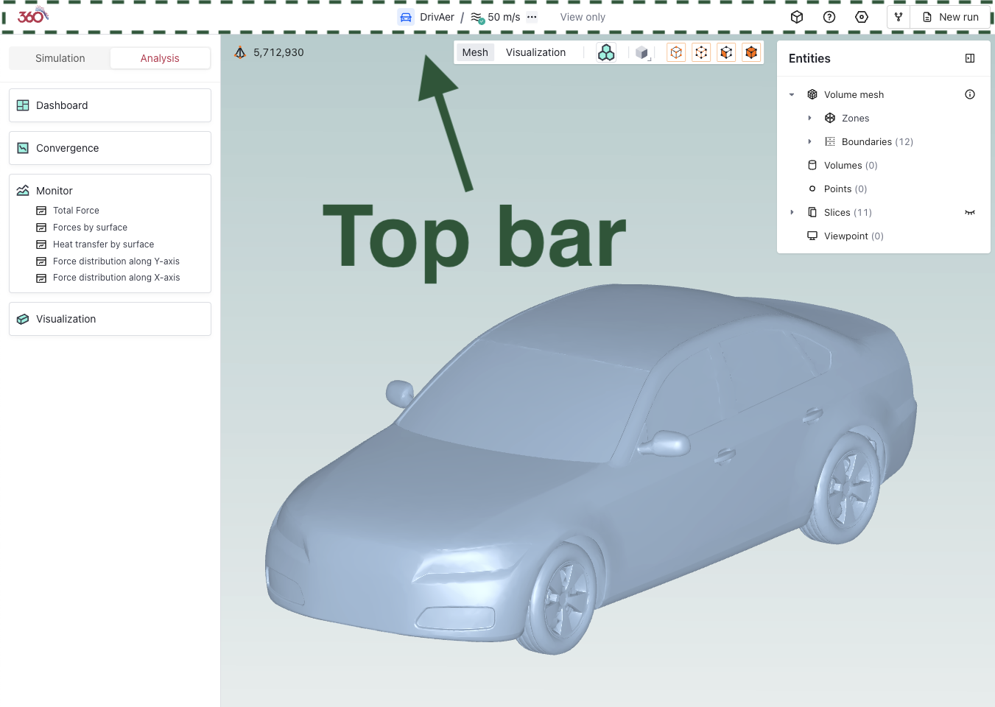The image size is (995, 707).
Task: Collapse the Volume mesh tree item
Action: (792, 94)
